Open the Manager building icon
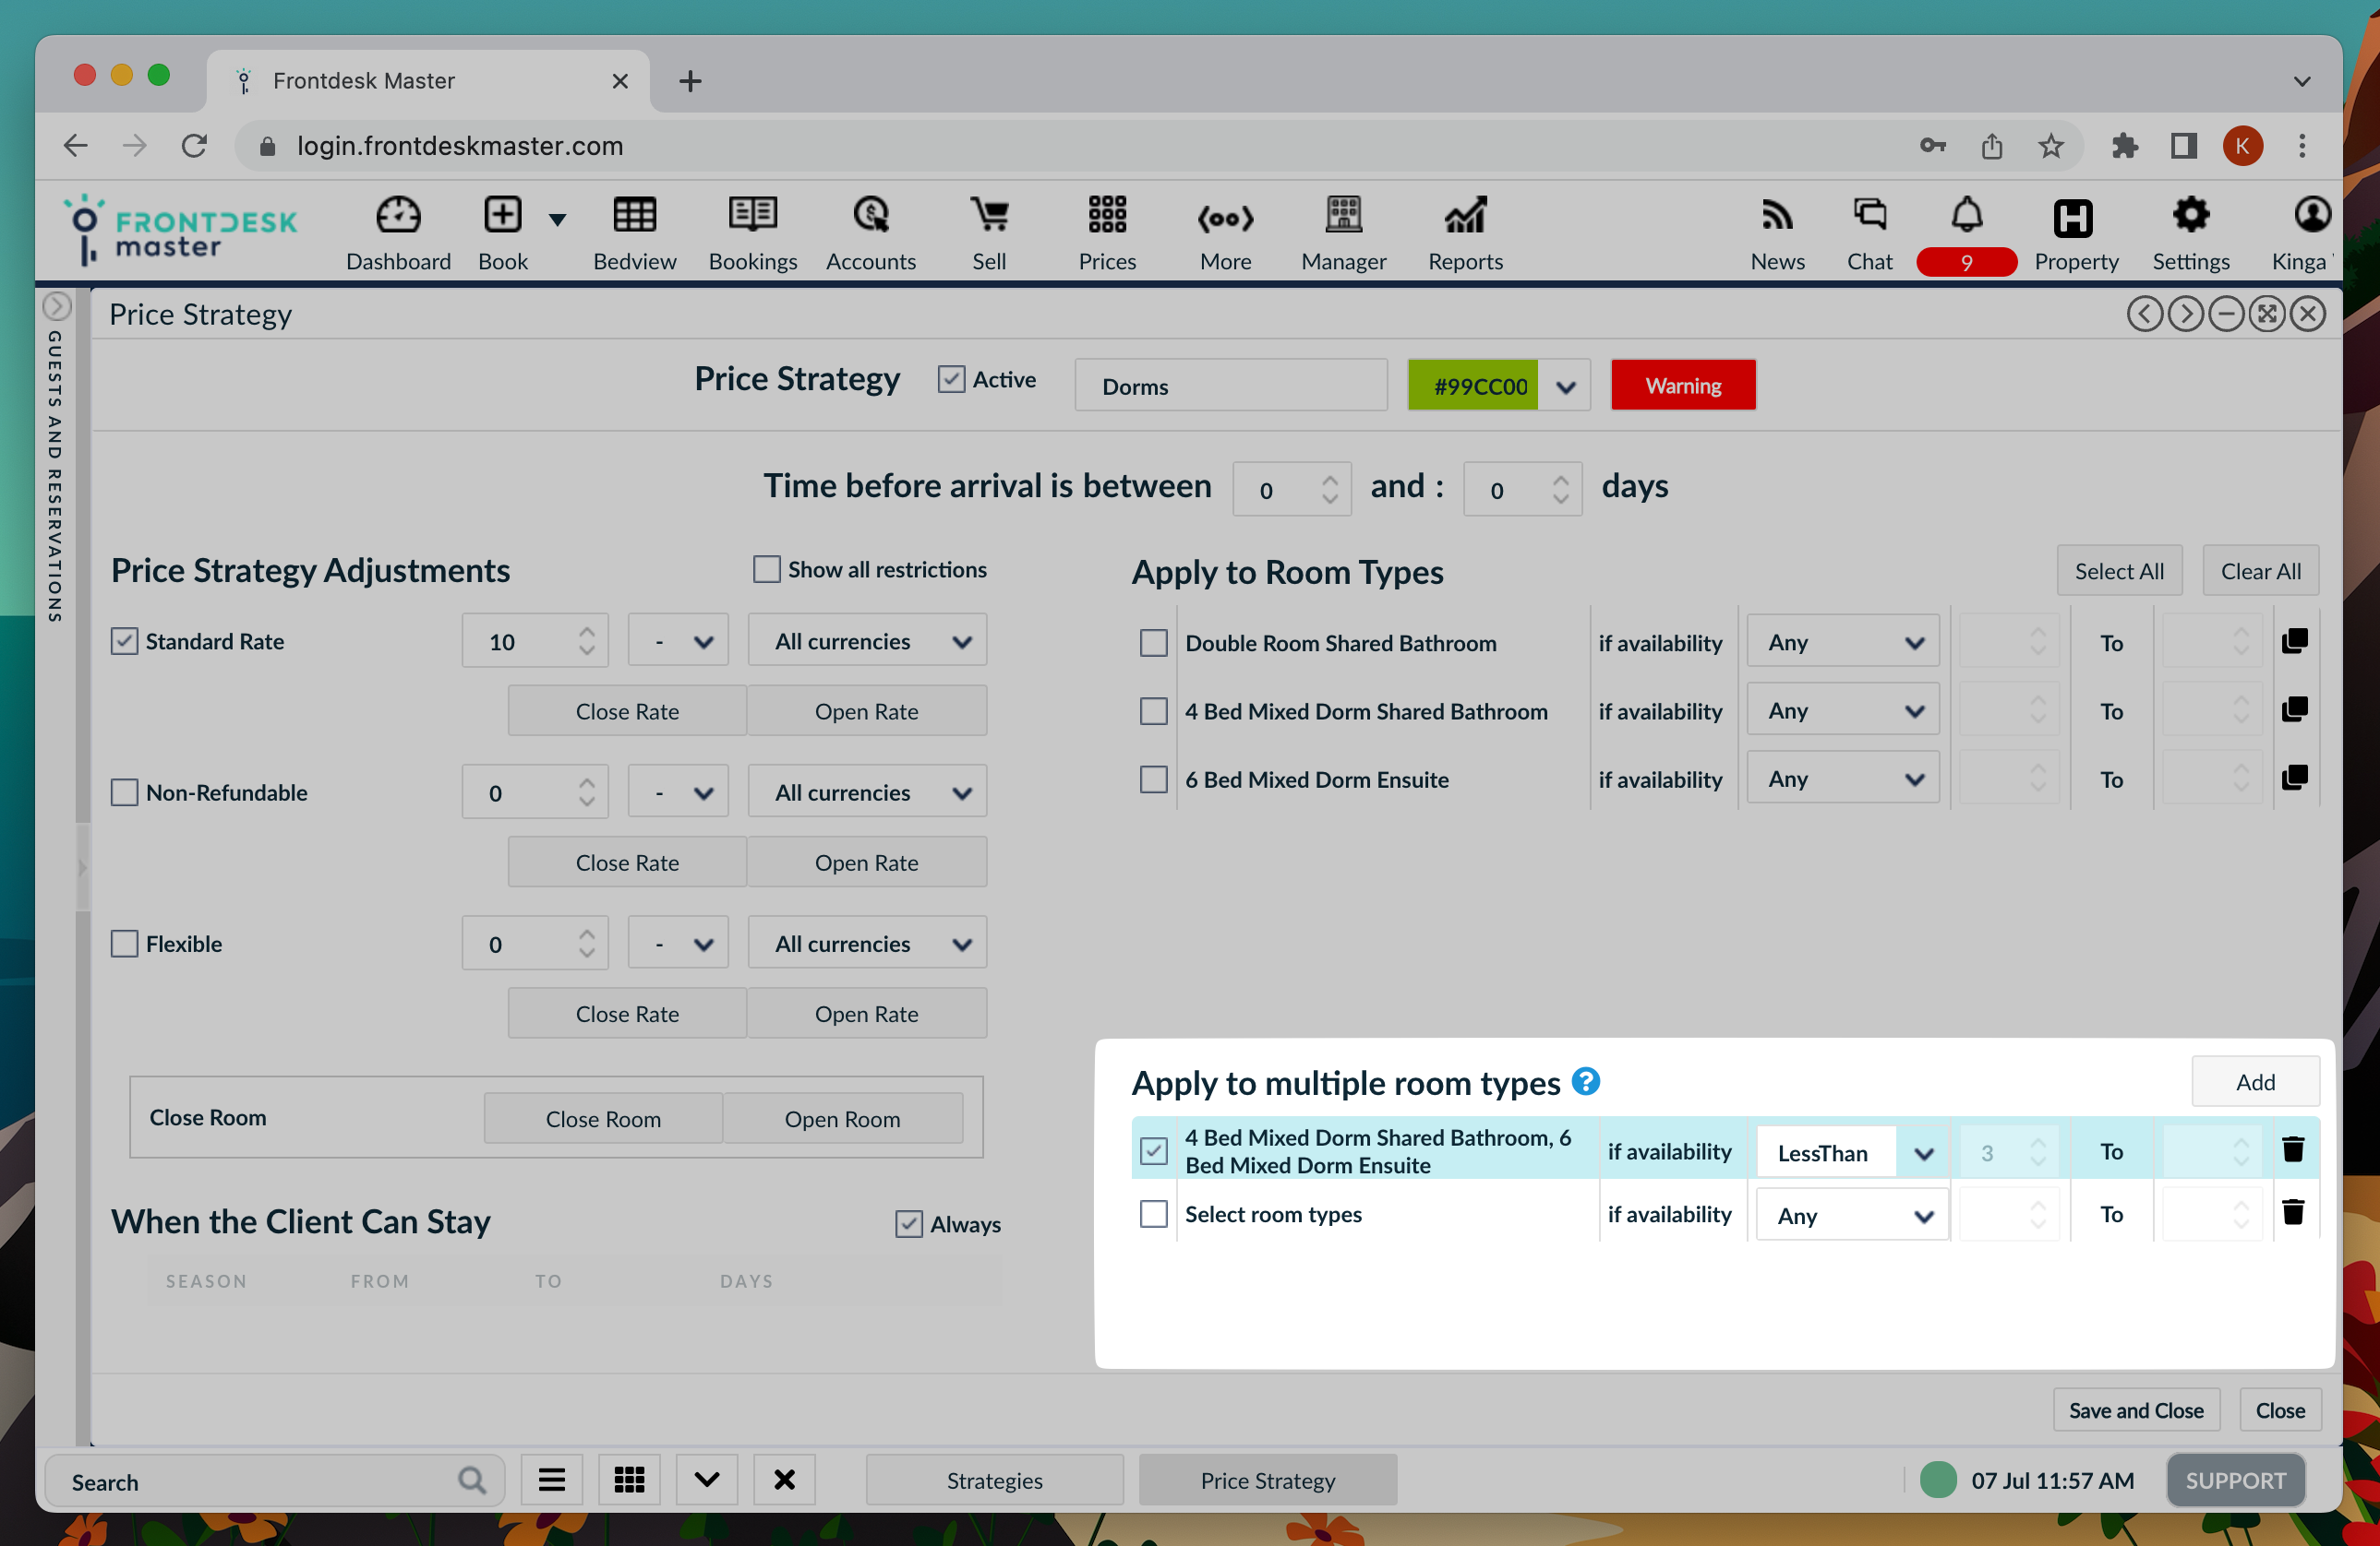2380x1546 pixels. pos(1343,215)
